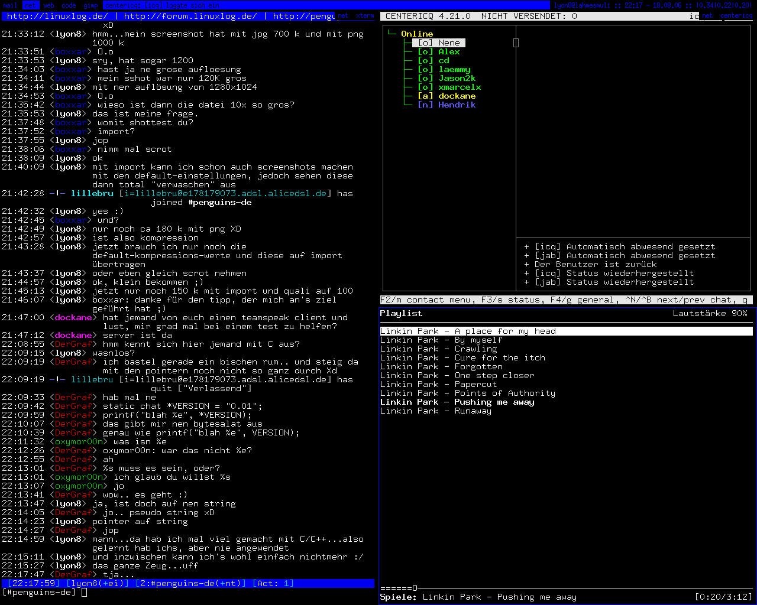
Task: Switch to the mail workspace tag
Action: coord(10,5)
